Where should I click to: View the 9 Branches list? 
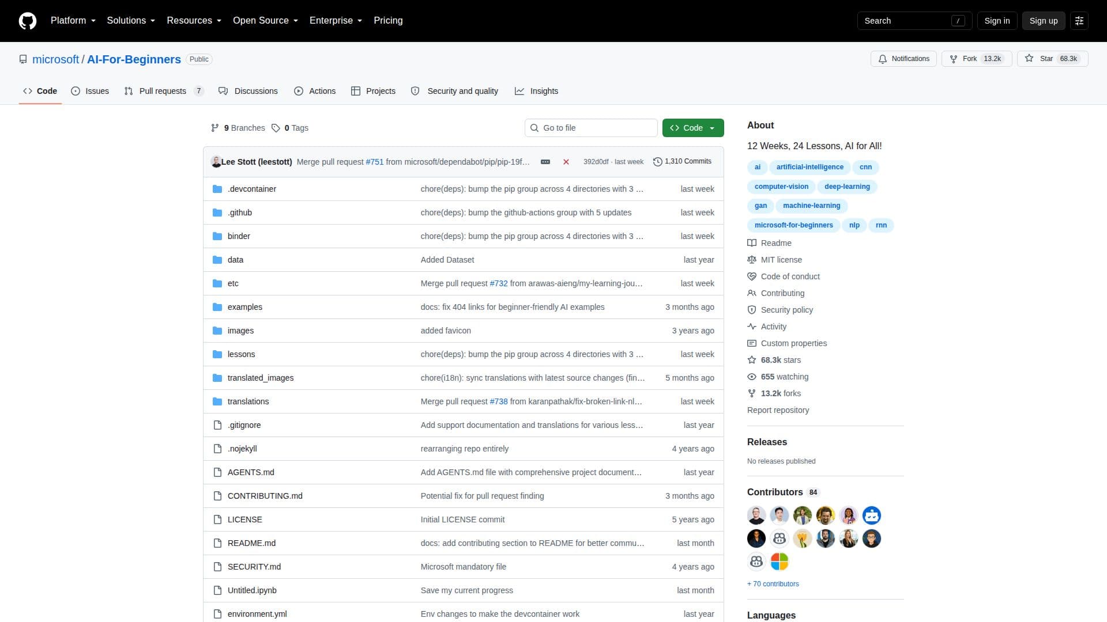[x=238, y=128]
